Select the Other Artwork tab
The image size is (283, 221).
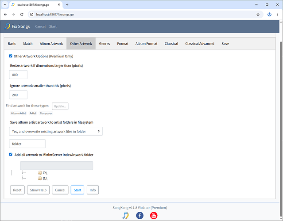point(81,44)
